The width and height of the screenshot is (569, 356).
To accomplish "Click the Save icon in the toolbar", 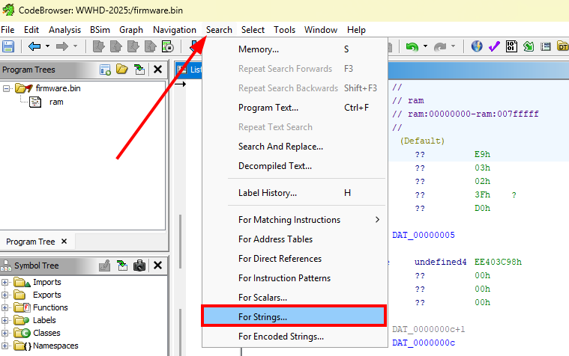I will [9, 46].
